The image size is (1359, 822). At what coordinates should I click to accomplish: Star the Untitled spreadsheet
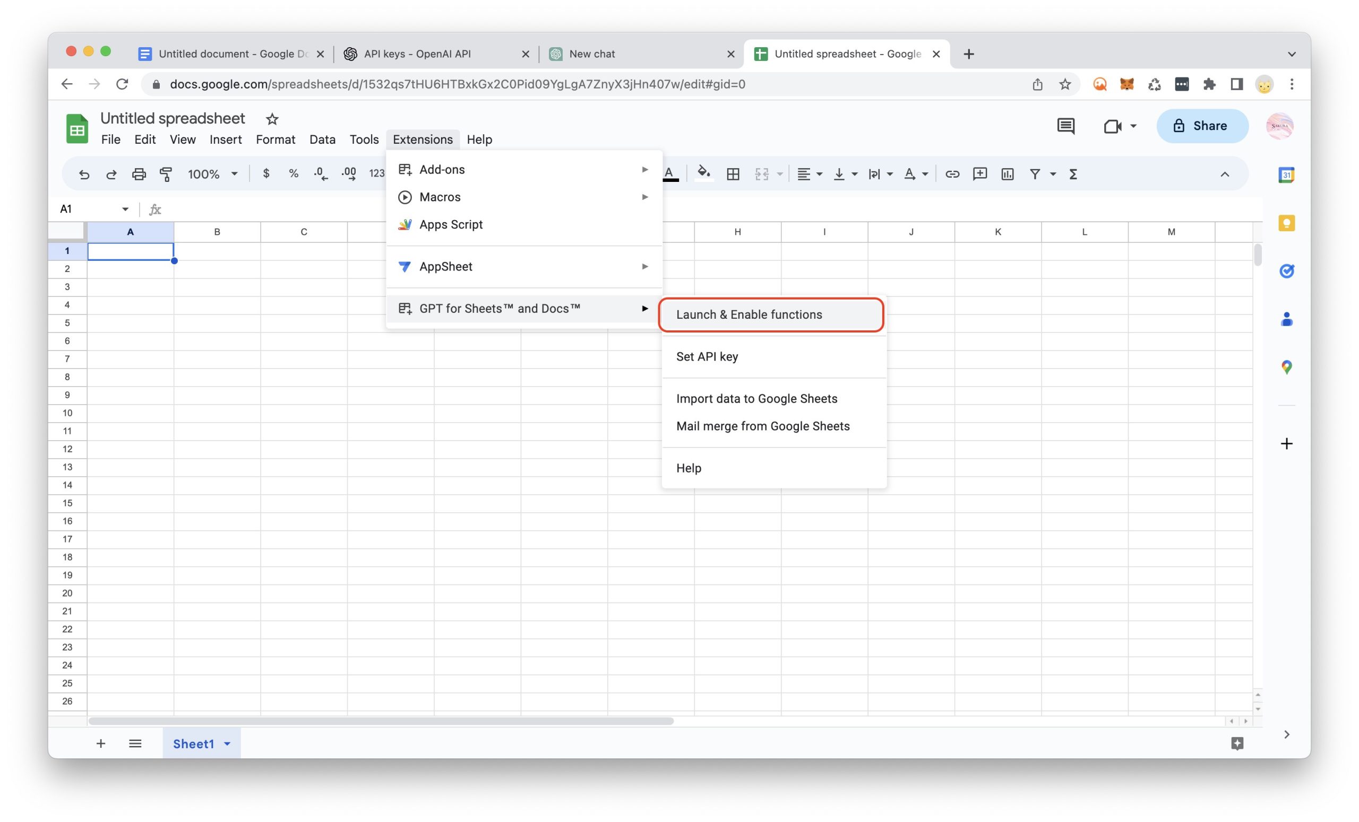tap(272, 119)
